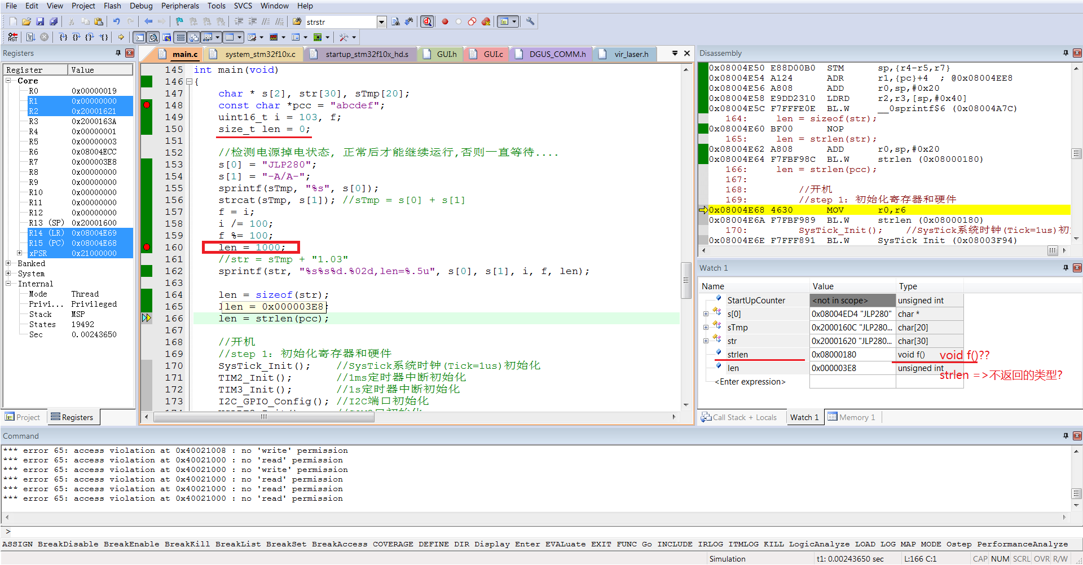Expand the System register group
Image resolution: width=1083 pixels, height=565 pixels.
(x=8, y=273)
